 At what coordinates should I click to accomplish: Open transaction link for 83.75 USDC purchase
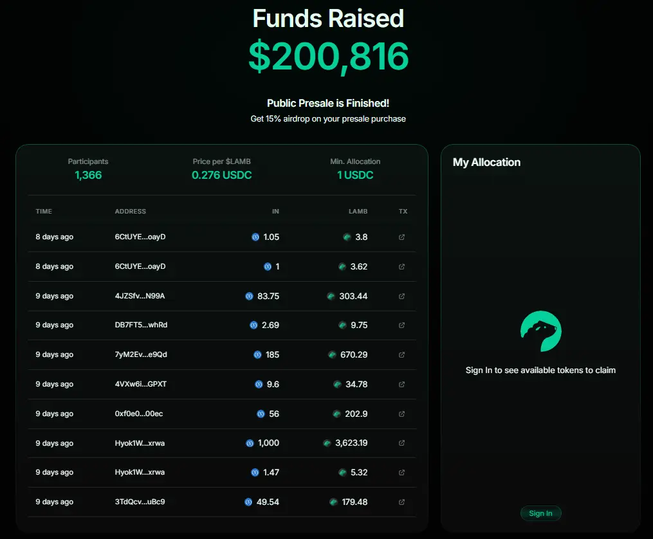coord(402,297)
